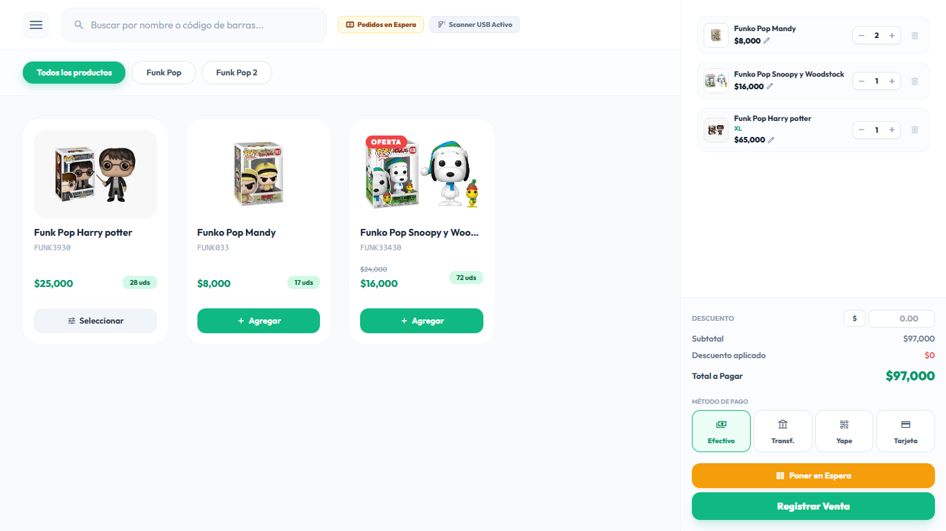
Task: Switch to Funk Pop 2 category
Action: point(237,73)
